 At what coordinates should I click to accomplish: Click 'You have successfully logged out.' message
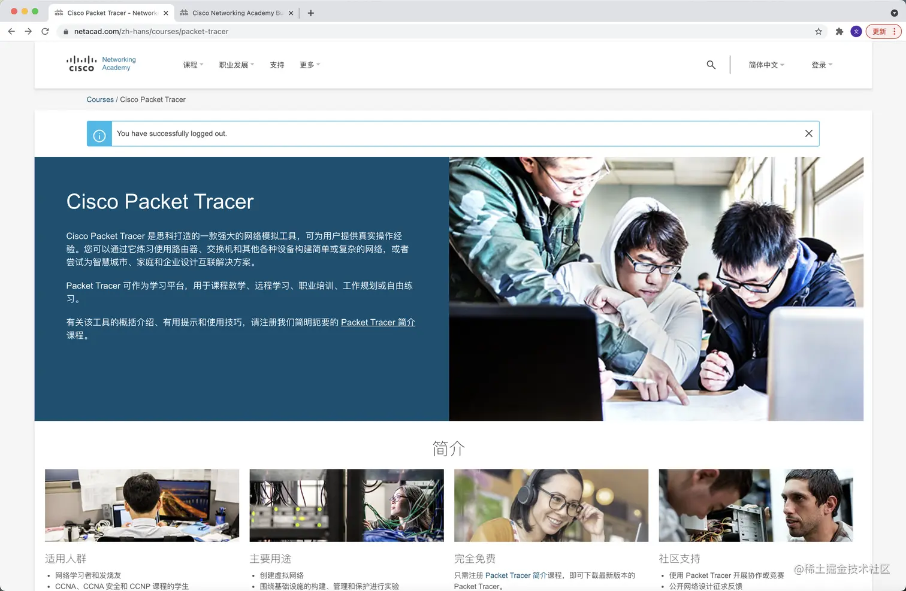pyautogui.click(x=172, y=134)
